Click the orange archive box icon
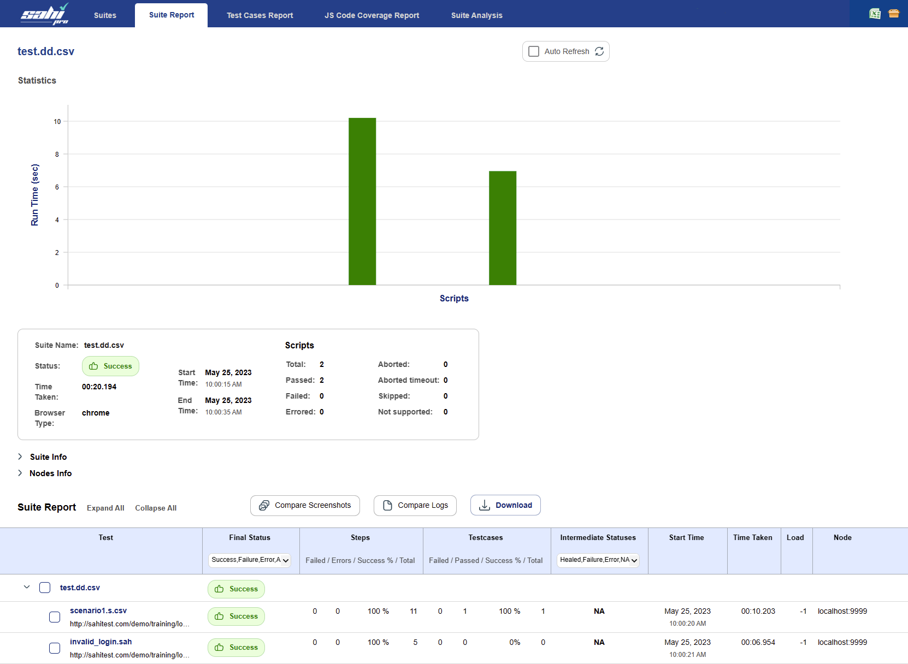The height and width of the screenshot is (664, 908). (x=894, y=14)
